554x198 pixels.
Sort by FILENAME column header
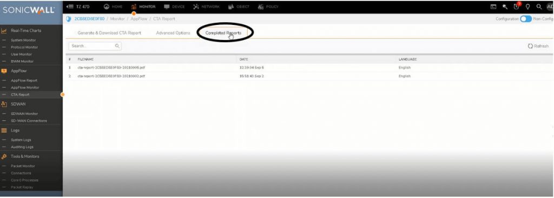point(85,60)
